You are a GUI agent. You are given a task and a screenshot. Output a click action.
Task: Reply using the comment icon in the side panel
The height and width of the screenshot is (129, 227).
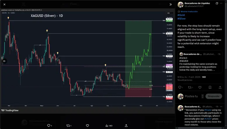point(180,87)
